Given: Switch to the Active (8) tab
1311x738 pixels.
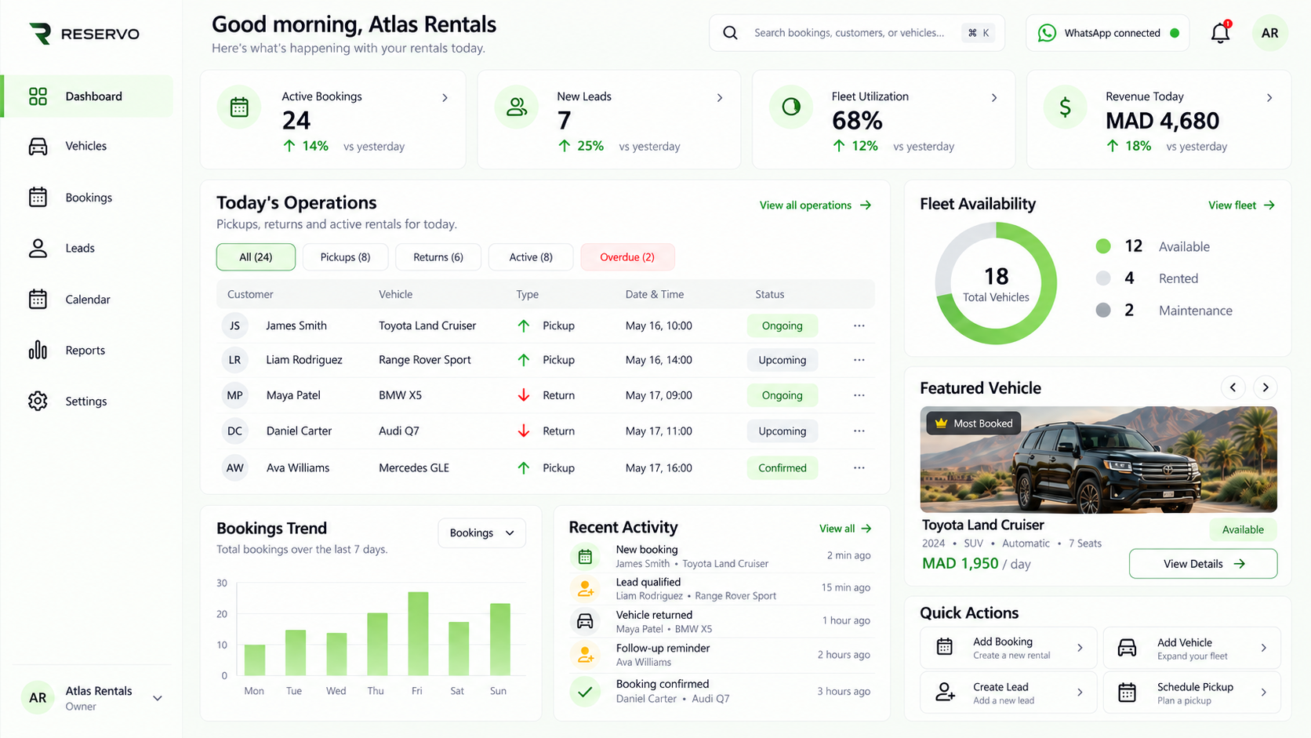Looking at the screenshot, I should pyautogui.click(x=531, y=257).
